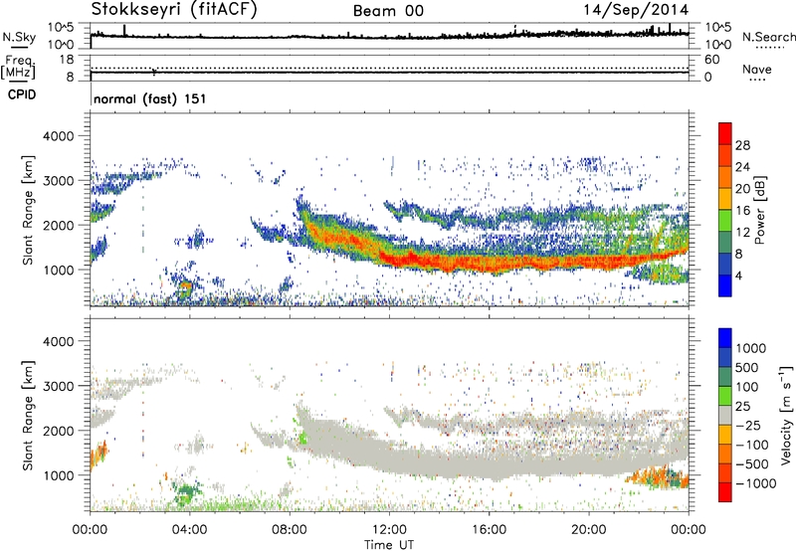The height and width of the screenshot is (551, 796).
Task: Click the 3000 tick of the velocity panel
Action: (59, 386)
